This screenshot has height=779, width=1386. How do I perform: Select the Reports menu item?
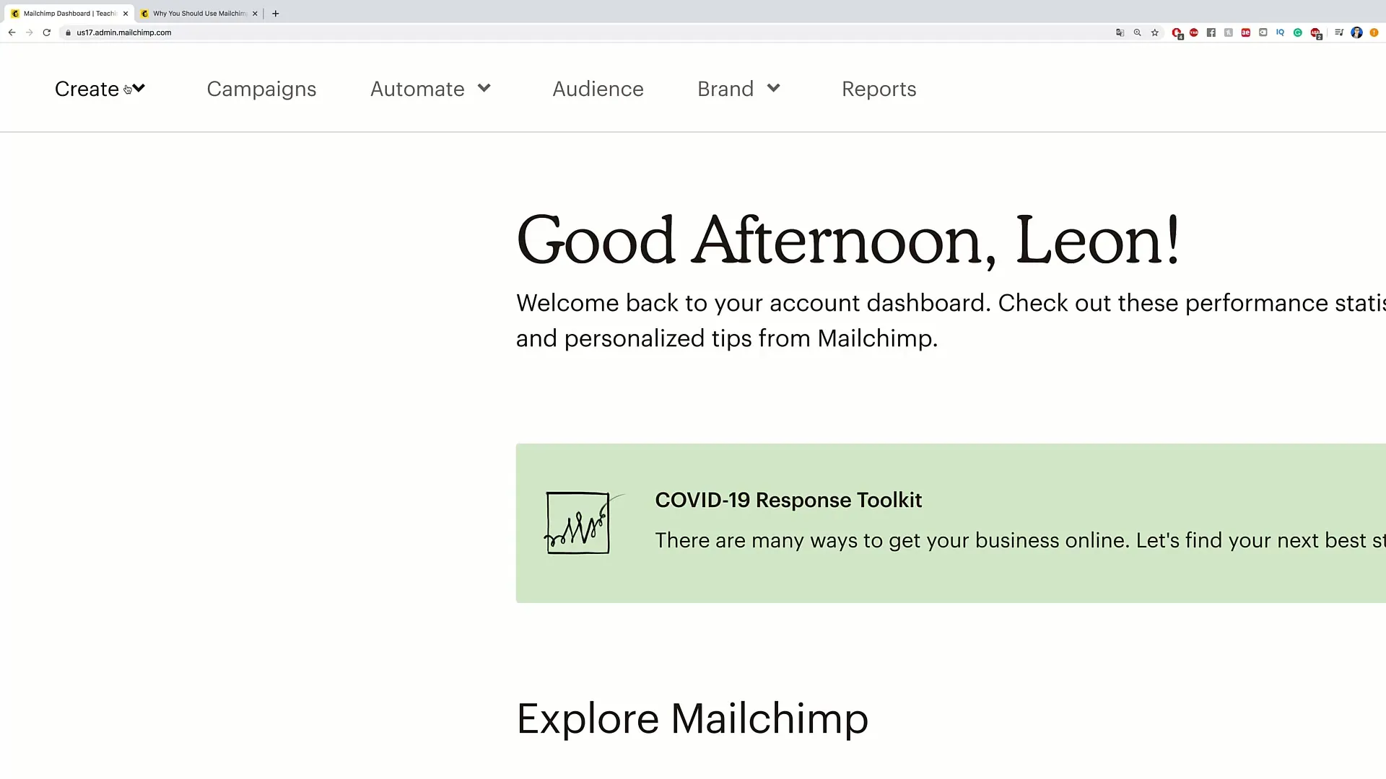[x=879, y=89]
